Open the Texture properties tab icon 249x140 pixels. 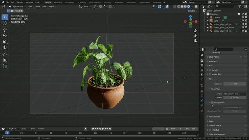pyautogui.click(x=202, y=111)
